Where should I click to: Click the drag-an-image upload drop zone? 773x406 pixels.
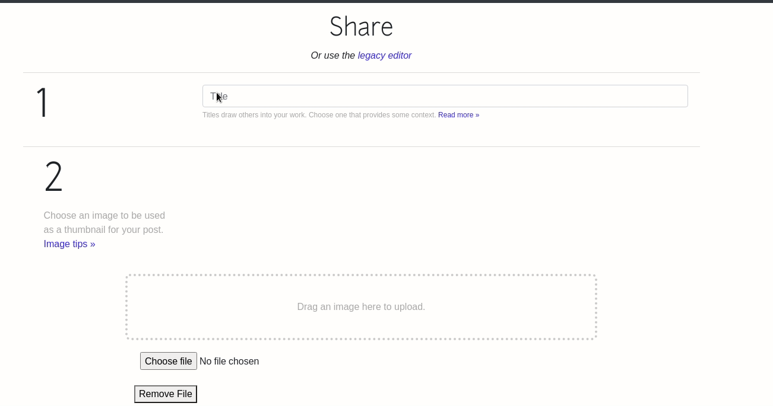(x=361, y=307)
